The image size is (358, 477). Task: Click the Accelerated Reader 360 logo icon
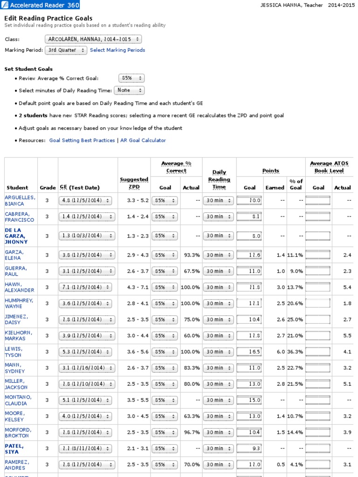click(5, 5)
